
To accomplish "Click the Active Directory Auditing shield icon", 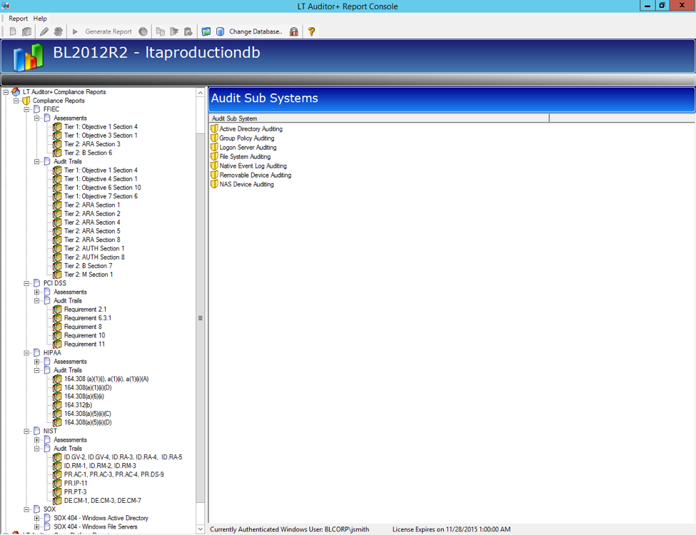I will click(214, 128).
